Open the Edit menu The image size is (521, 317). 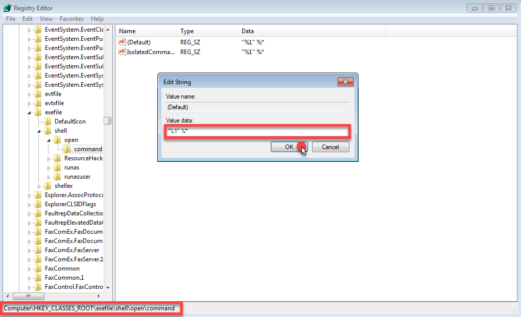(27, 19)
